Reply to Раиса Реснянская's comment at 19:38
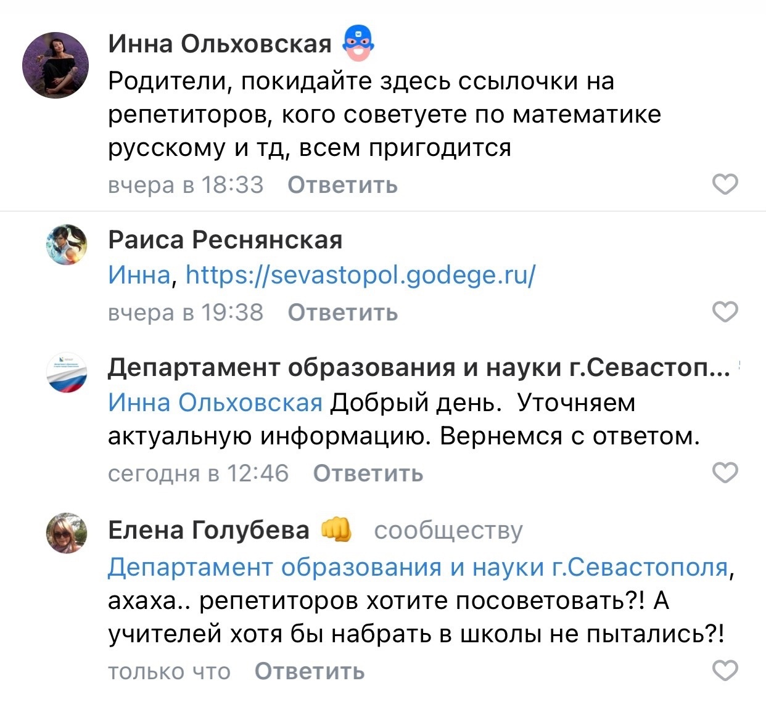This screenshot has height=723, width=766. point(343,312)
